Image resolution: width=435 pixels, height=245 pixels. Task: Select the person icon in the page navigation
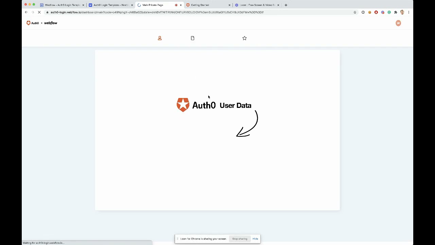coord(160,38)
